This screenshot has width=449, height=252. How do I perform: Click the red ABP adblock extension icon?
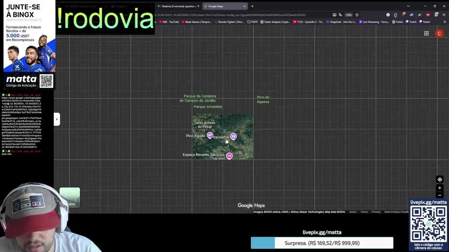point(428,15)
